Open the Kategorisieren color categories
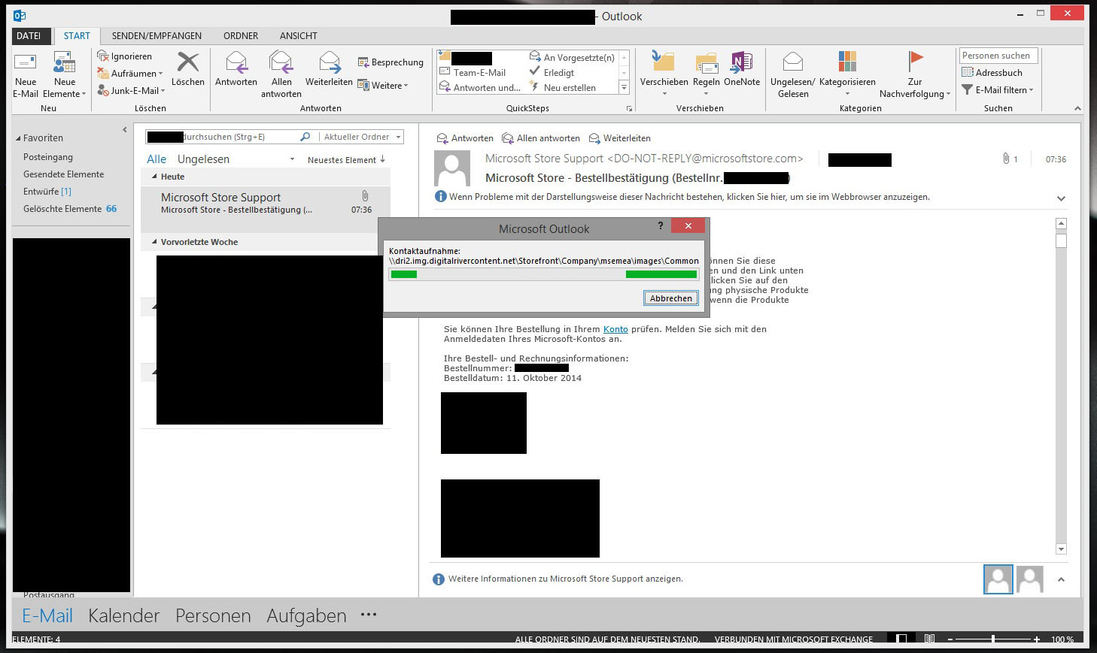 click(847, 74)
